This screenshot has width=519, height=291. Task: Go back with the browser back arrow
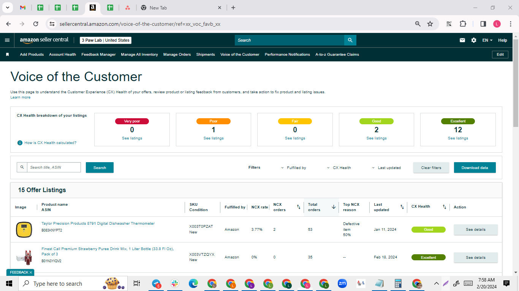(8, 24)
